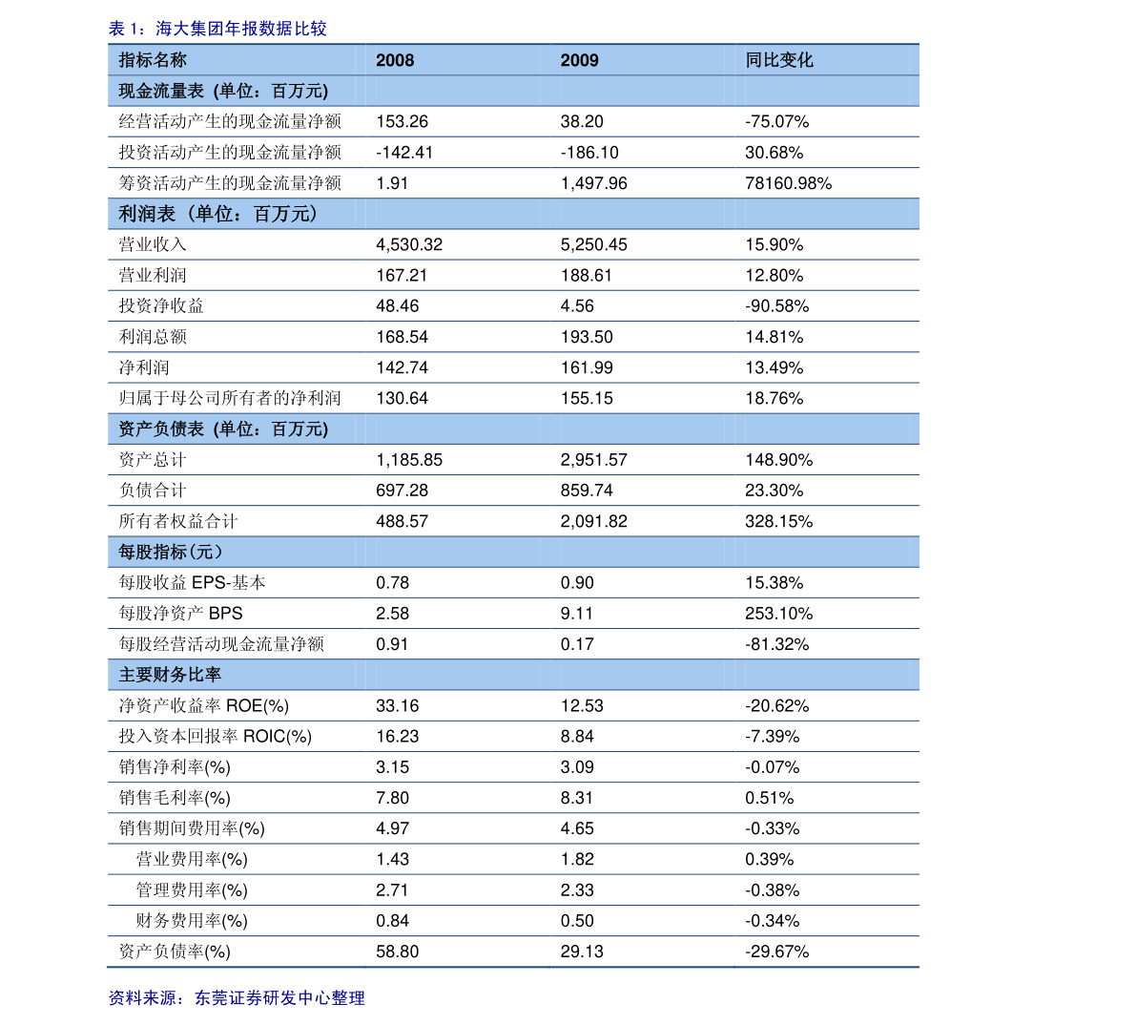Click the 销售毛利率(%) row label
Viewport: 1136px width, 1025px height.
(175, 798)
